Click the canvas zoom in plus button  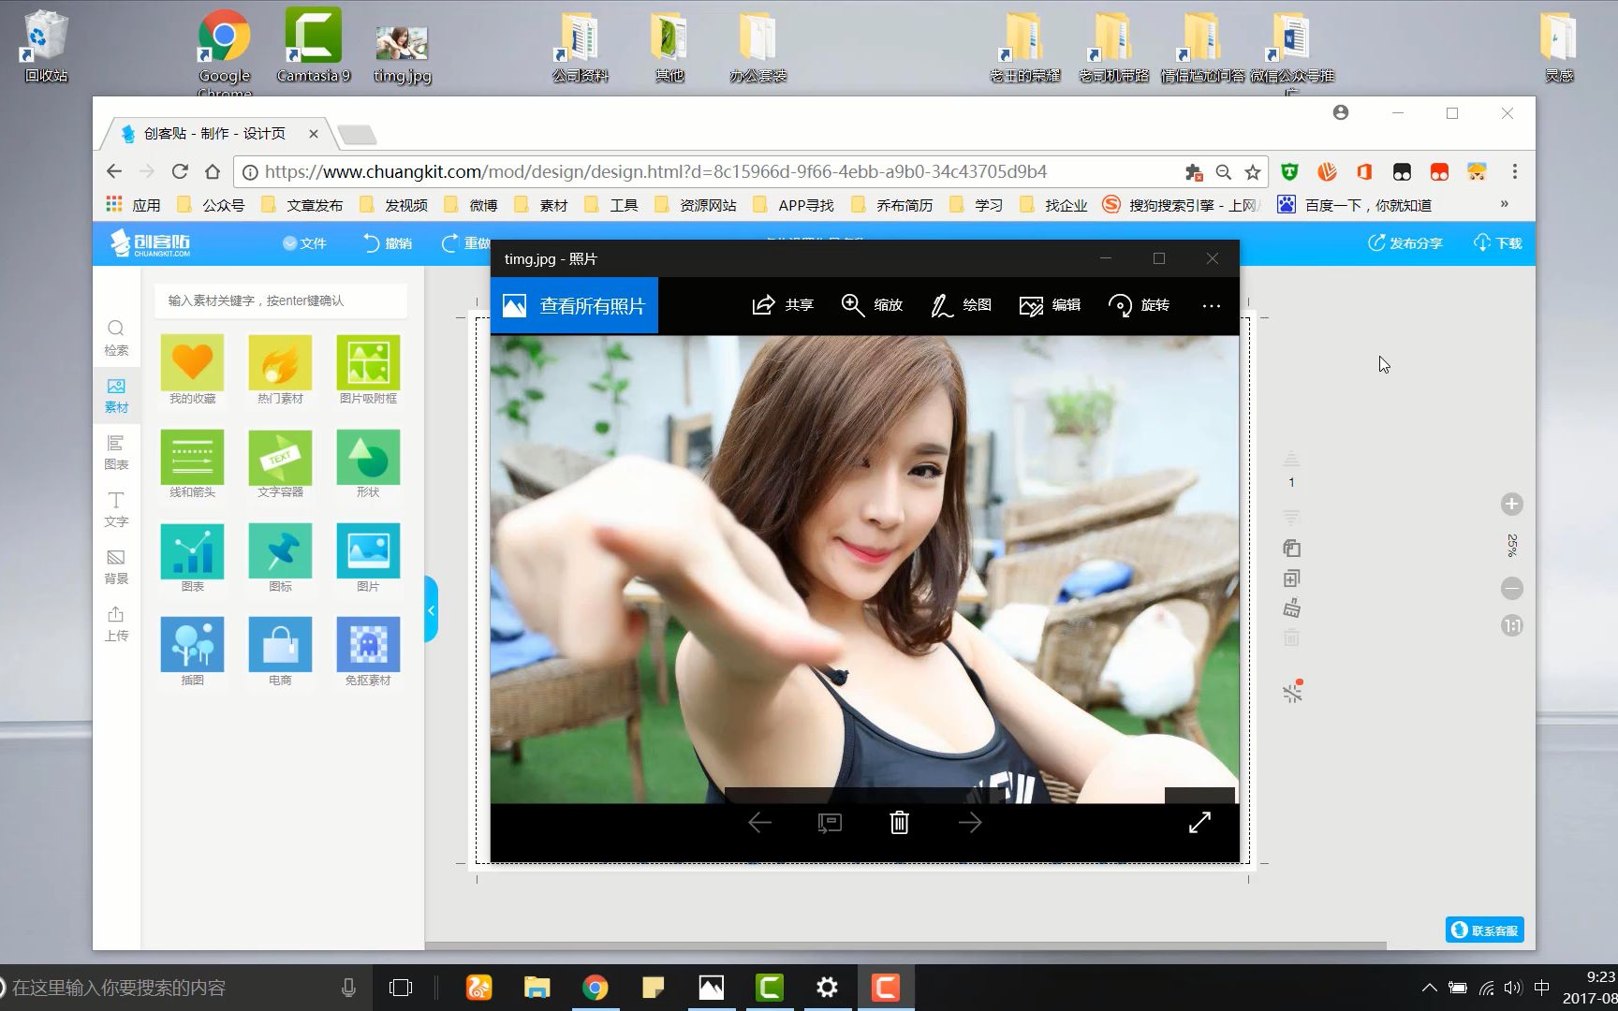point(1511,505)
